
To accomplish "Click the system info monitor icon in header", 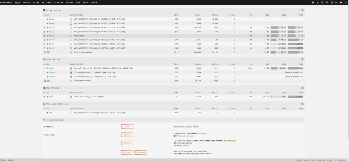I will [332, 2].
